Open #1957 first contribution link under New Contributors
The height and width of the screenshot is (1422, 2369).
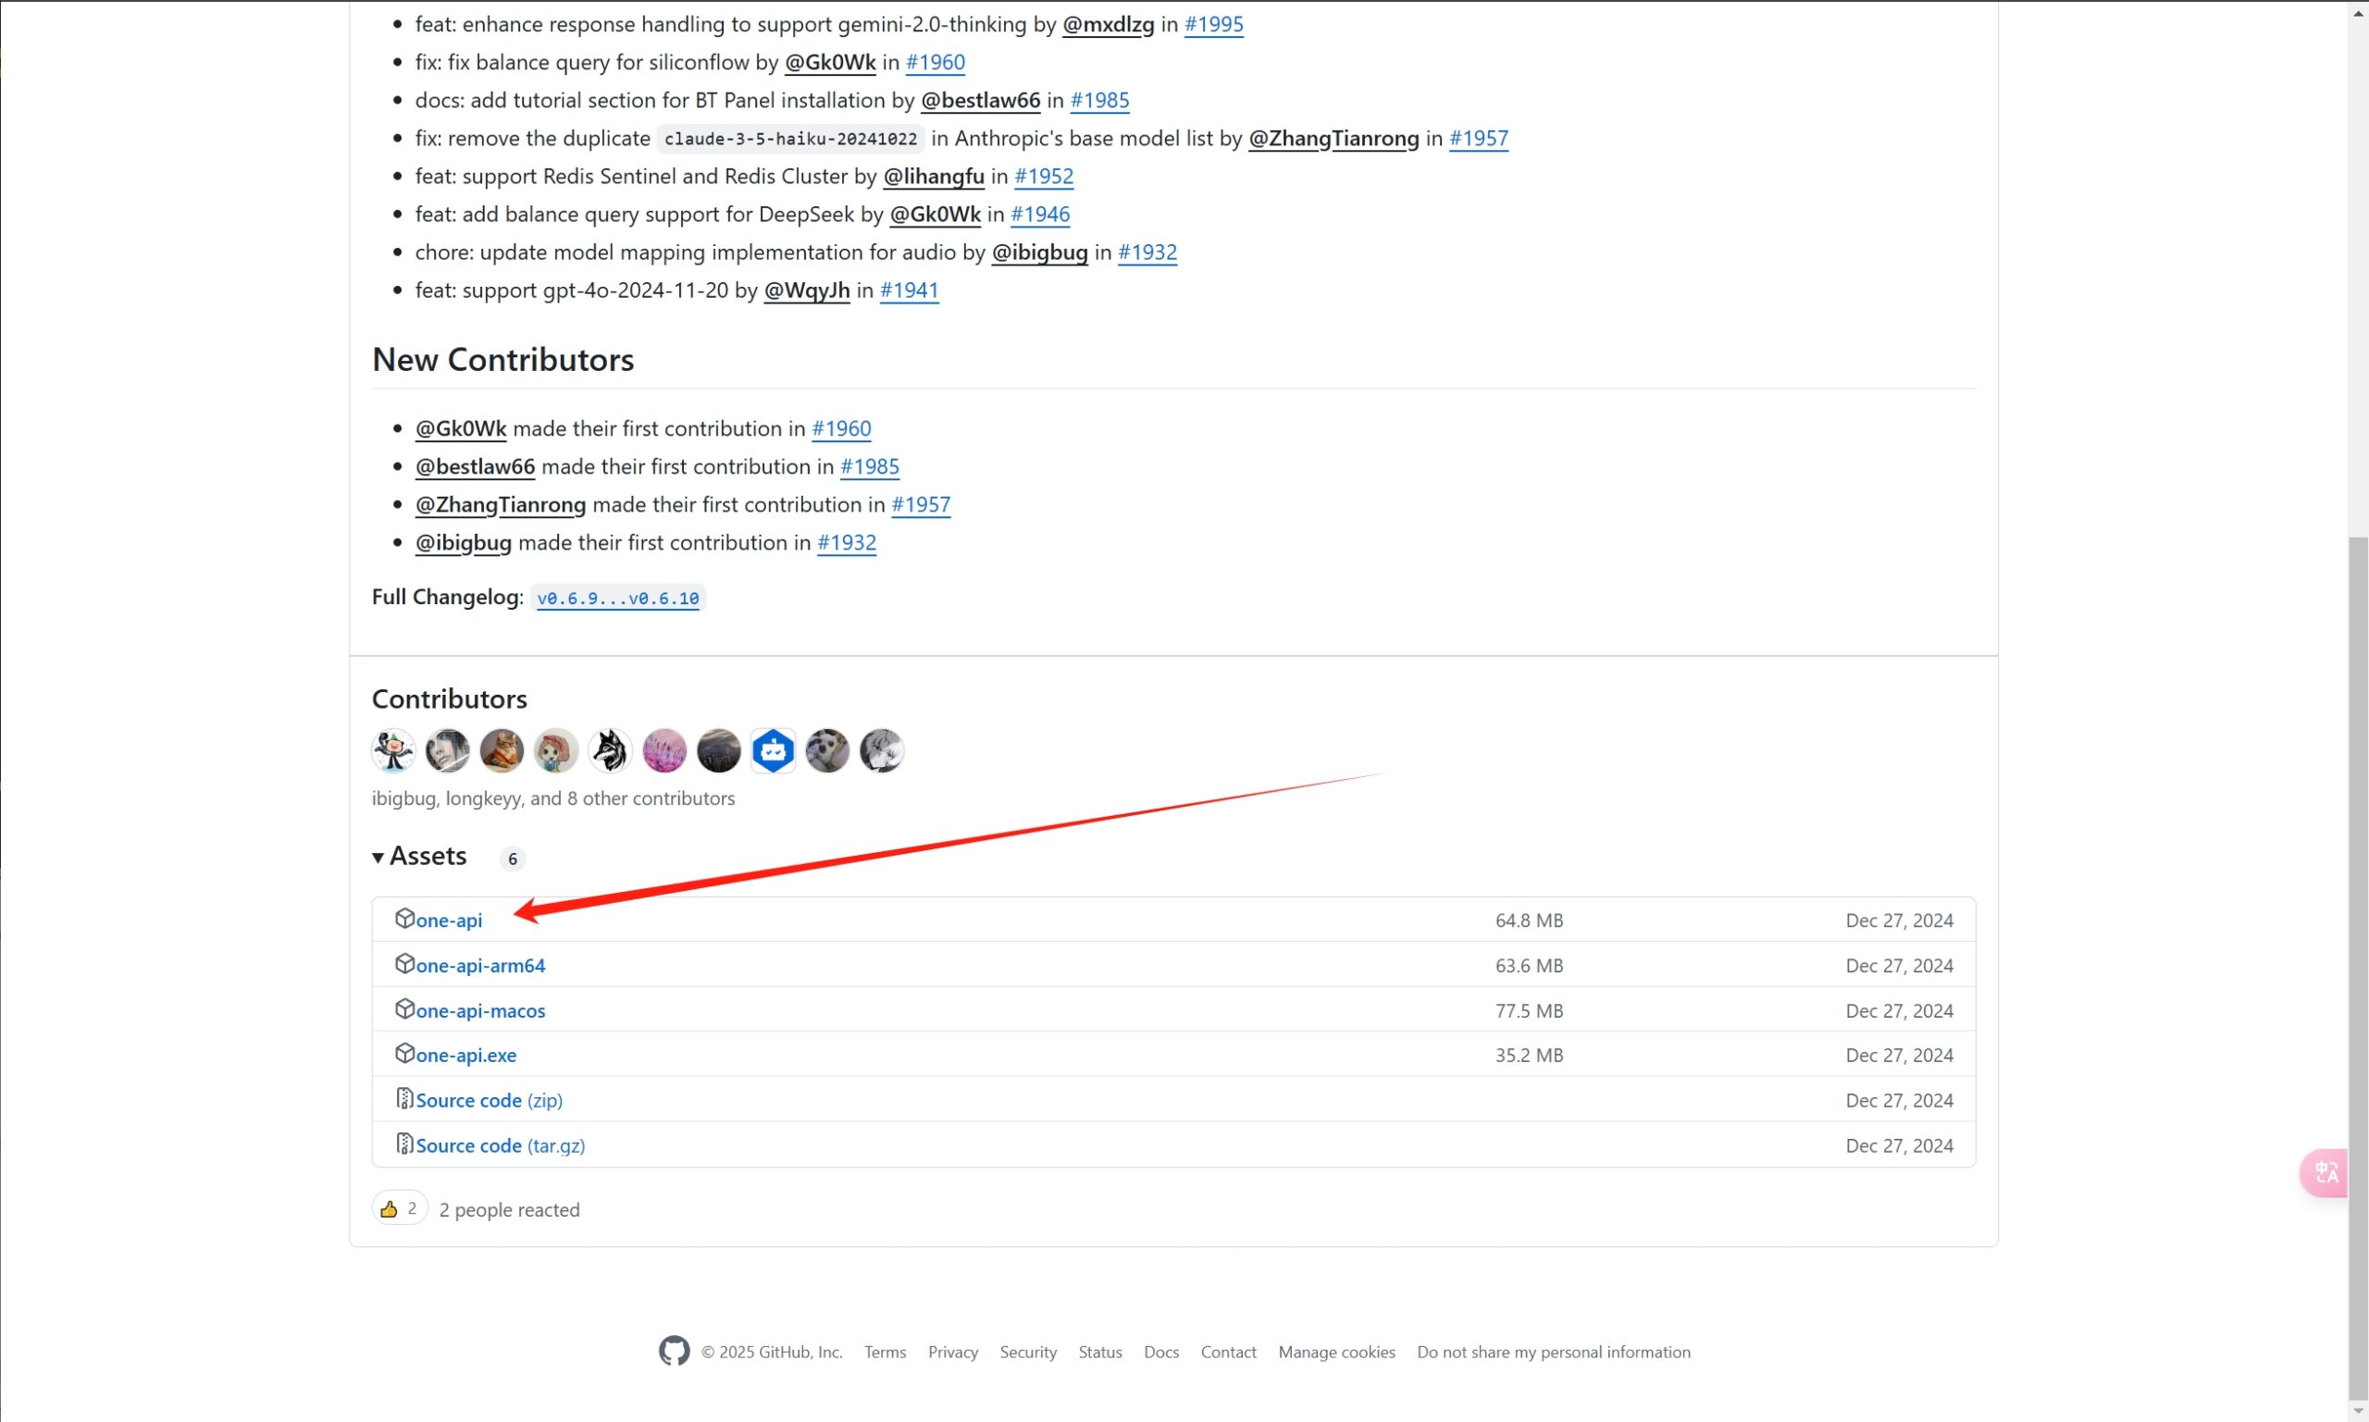click(921, 504)
